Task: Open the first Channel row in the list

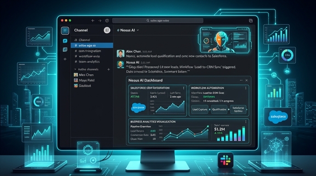Action: click(92, 40)
